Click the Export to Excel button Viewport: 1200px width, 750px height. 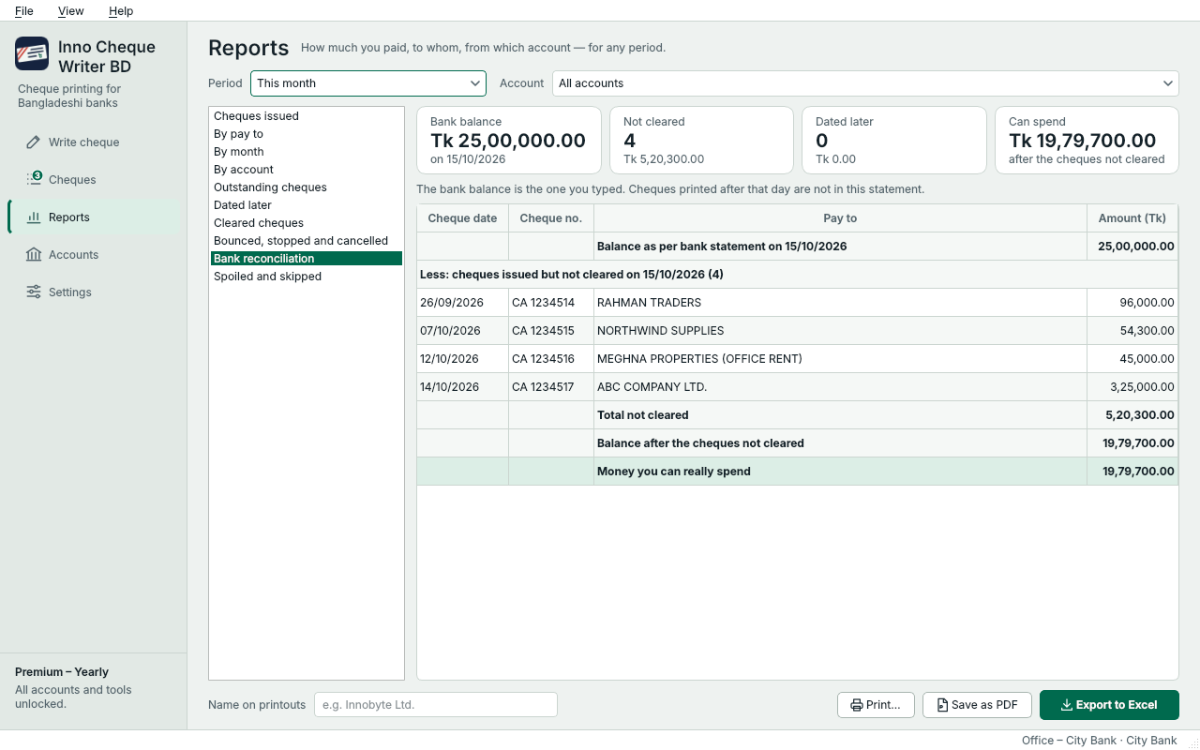[1109, 705]
